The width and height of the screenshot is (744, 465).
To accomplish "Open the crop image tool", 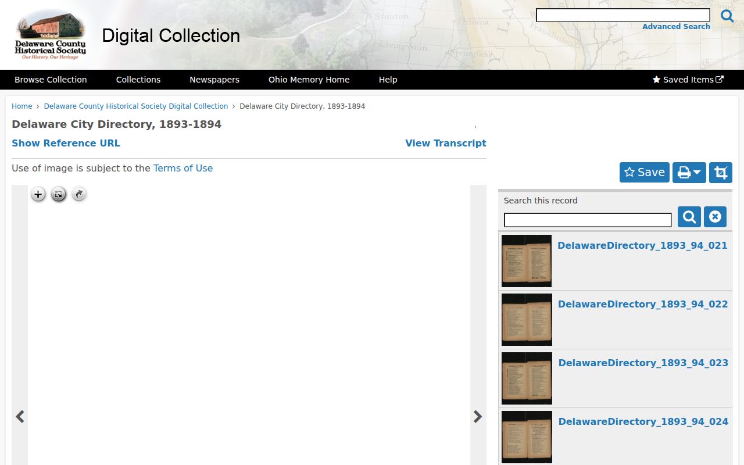I will tap(721, 173).
